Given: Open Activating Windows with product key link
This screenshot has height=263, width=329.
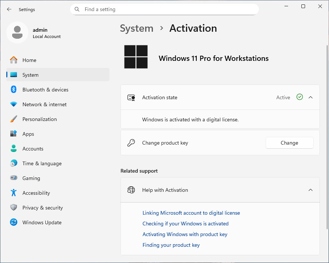Looking at the screenshot, I should (x=185, y=235).
